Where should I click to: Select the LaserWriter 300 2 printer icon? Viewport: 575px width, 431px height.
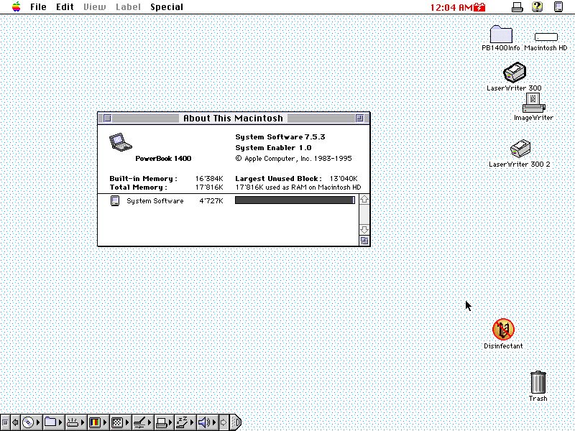(x=520, y=149)
